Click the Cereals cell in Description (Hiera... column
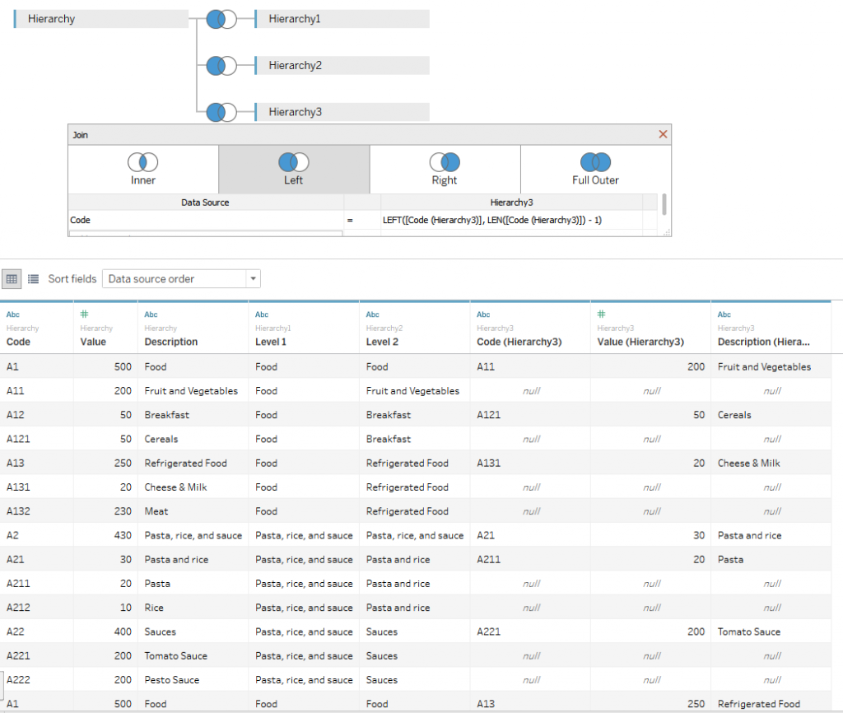The width and height of the screenshot is (843, 713). tap(771, 415)
